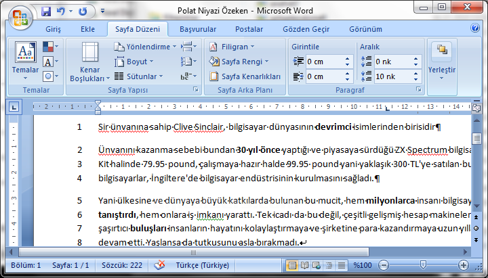Open the Undo history dropdown arrow
Screen dimensions: 488x278
point(70,11)
